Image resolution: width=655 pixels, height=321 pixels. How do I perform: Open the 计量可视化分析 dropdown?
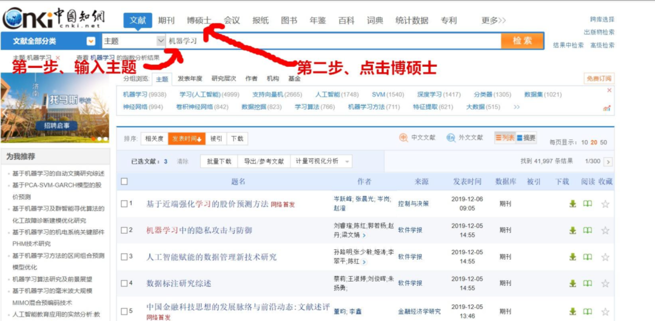coord(321,161)
